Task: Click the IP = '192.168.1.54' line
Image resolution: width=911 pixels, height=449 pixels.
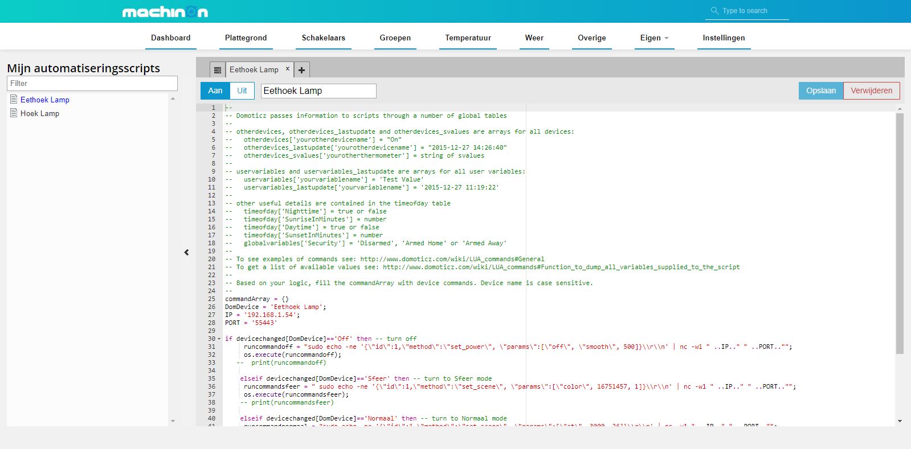Action: coord(262,315)
